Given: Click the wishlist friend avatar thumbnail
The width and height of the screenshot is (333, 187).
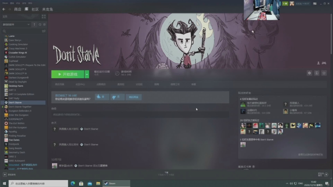Looking at the screenshot, I should click(x=243, y=144).
